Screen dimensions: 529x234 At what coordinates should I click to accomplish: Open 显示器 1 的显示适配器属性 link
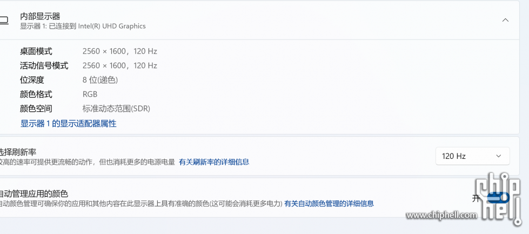coord(69,124)
